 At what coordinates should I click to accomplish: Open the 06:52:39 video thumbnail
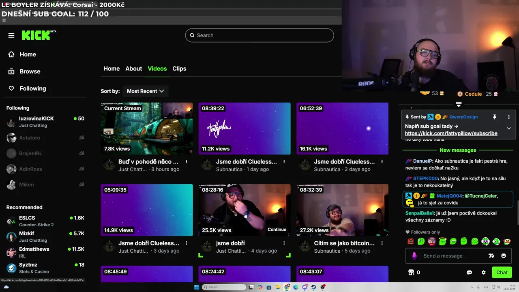pyautogui.click(x=342, y=129)
